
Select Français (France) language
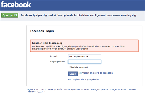pos(118,89)
